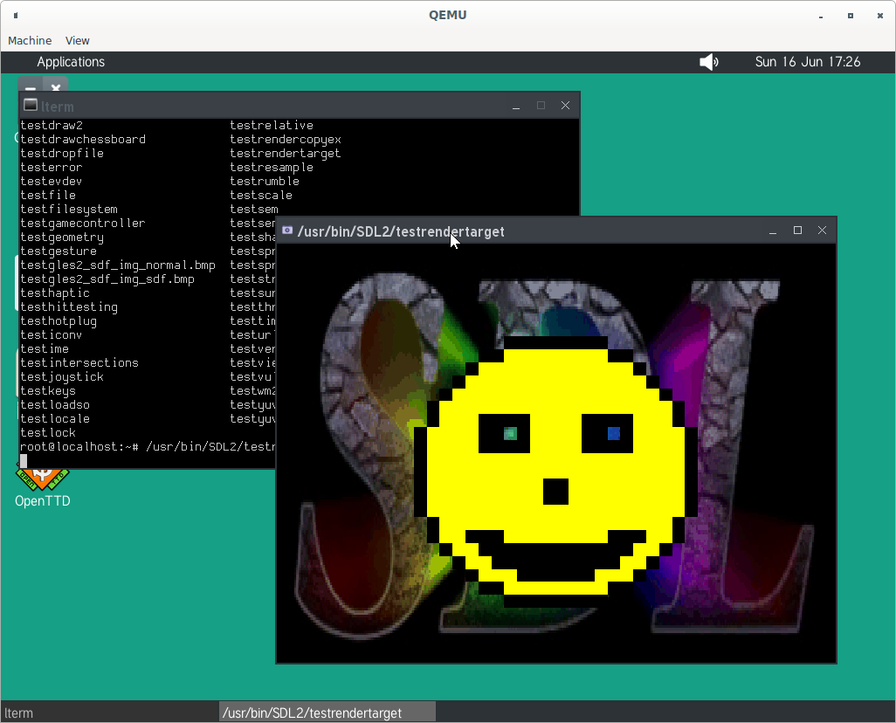Click 'testdraw2' in the terminal

(52, 125)
